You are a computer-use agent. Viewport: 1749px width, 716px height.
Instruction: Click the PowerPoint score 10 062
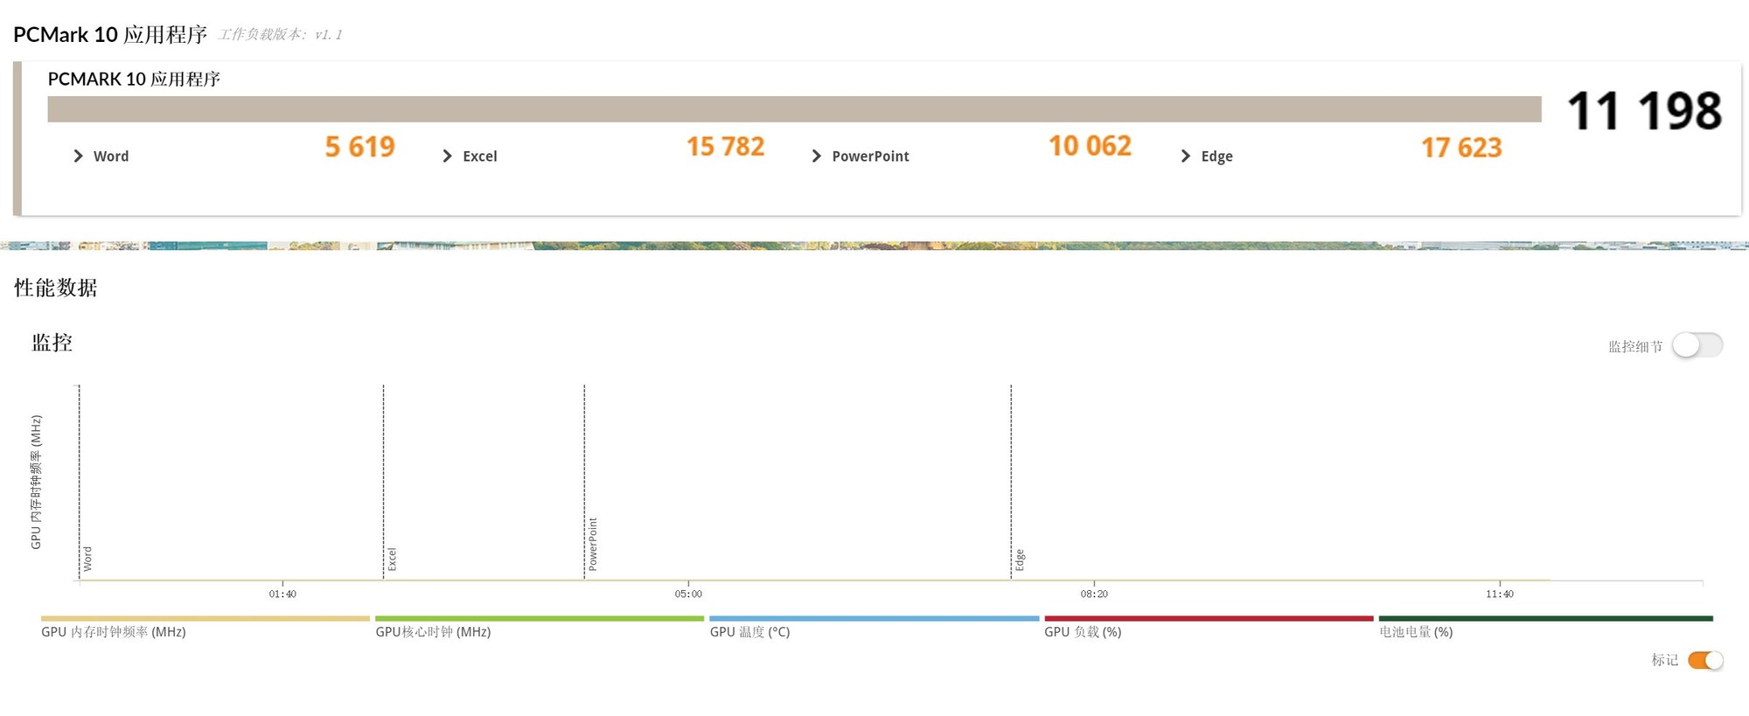pyautogui.click(x=1090, y=146)
